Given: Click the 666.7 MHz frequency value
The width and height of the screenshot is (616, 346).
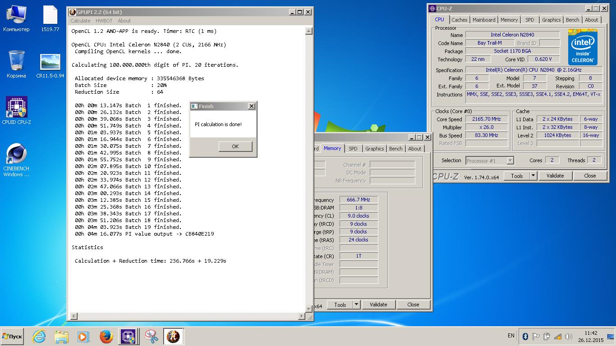Looking at the screenshot, I should 358,200.
